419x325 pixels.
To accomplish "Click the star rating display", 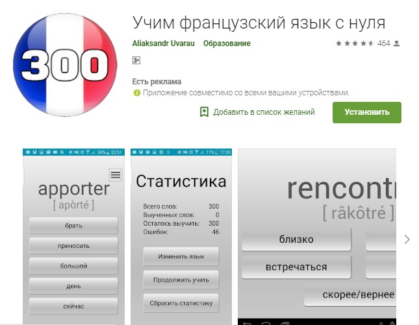I will click(x=354, y=43).
